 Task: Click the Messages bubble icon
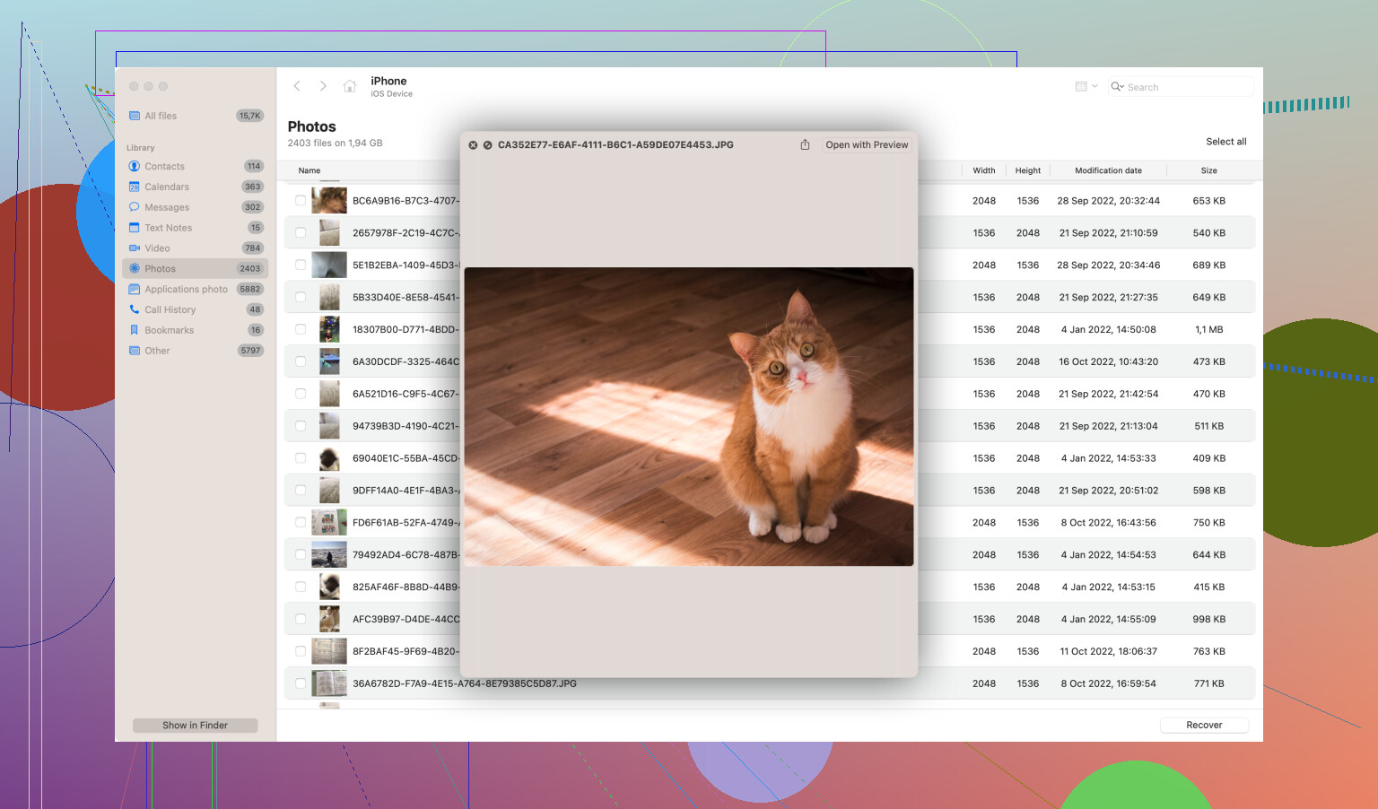click(x=135, y=207)
